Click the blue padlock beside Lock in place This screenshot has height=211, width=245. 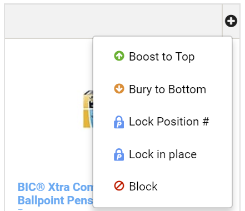119,154
